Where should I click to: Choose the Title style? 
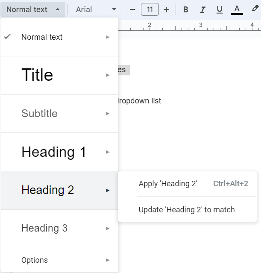[59, 75]
